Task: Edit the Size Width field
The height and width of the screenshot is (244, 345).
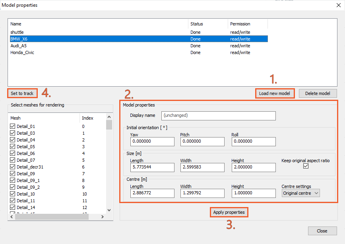Action: point(202,167)
